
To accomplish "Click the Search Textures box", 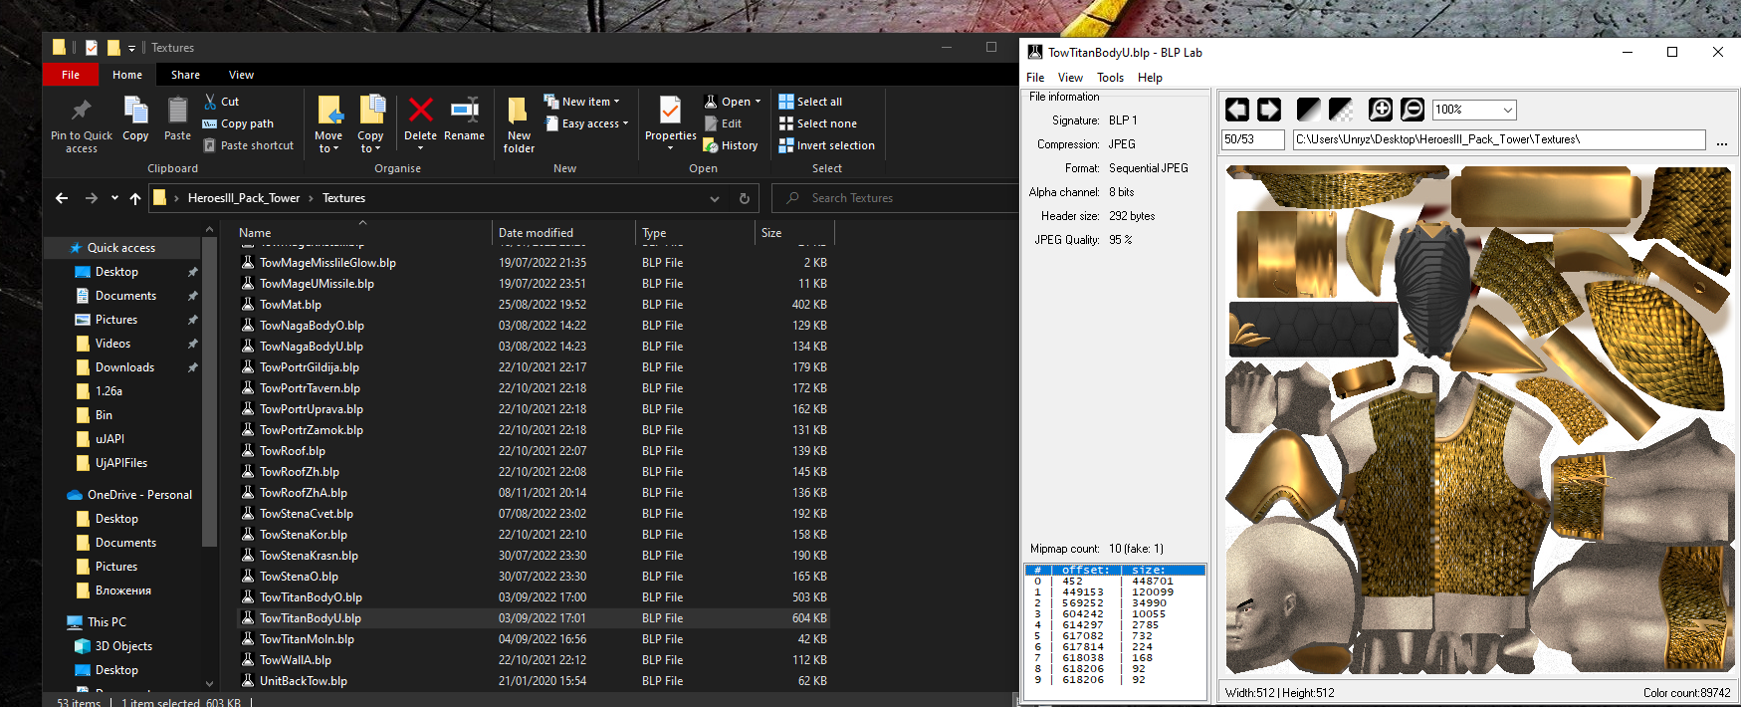I will [896, 198].
